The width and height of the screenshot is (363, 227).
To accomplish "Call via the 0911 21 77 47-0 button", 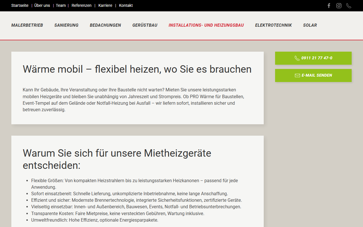I will point(313,58).
